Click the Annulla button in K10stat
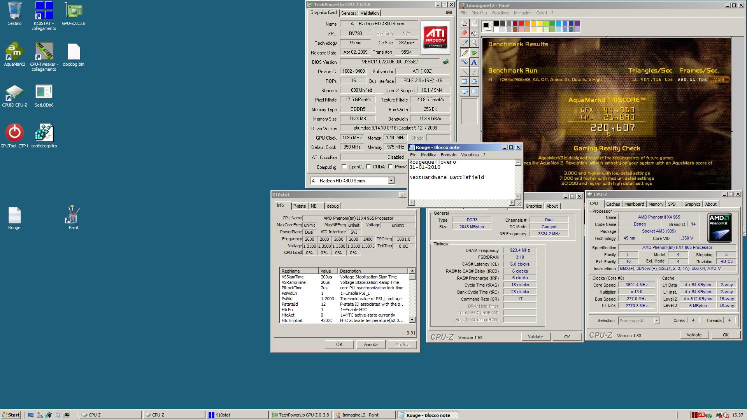This screenshot has width=747, height=420. (371, 345)
